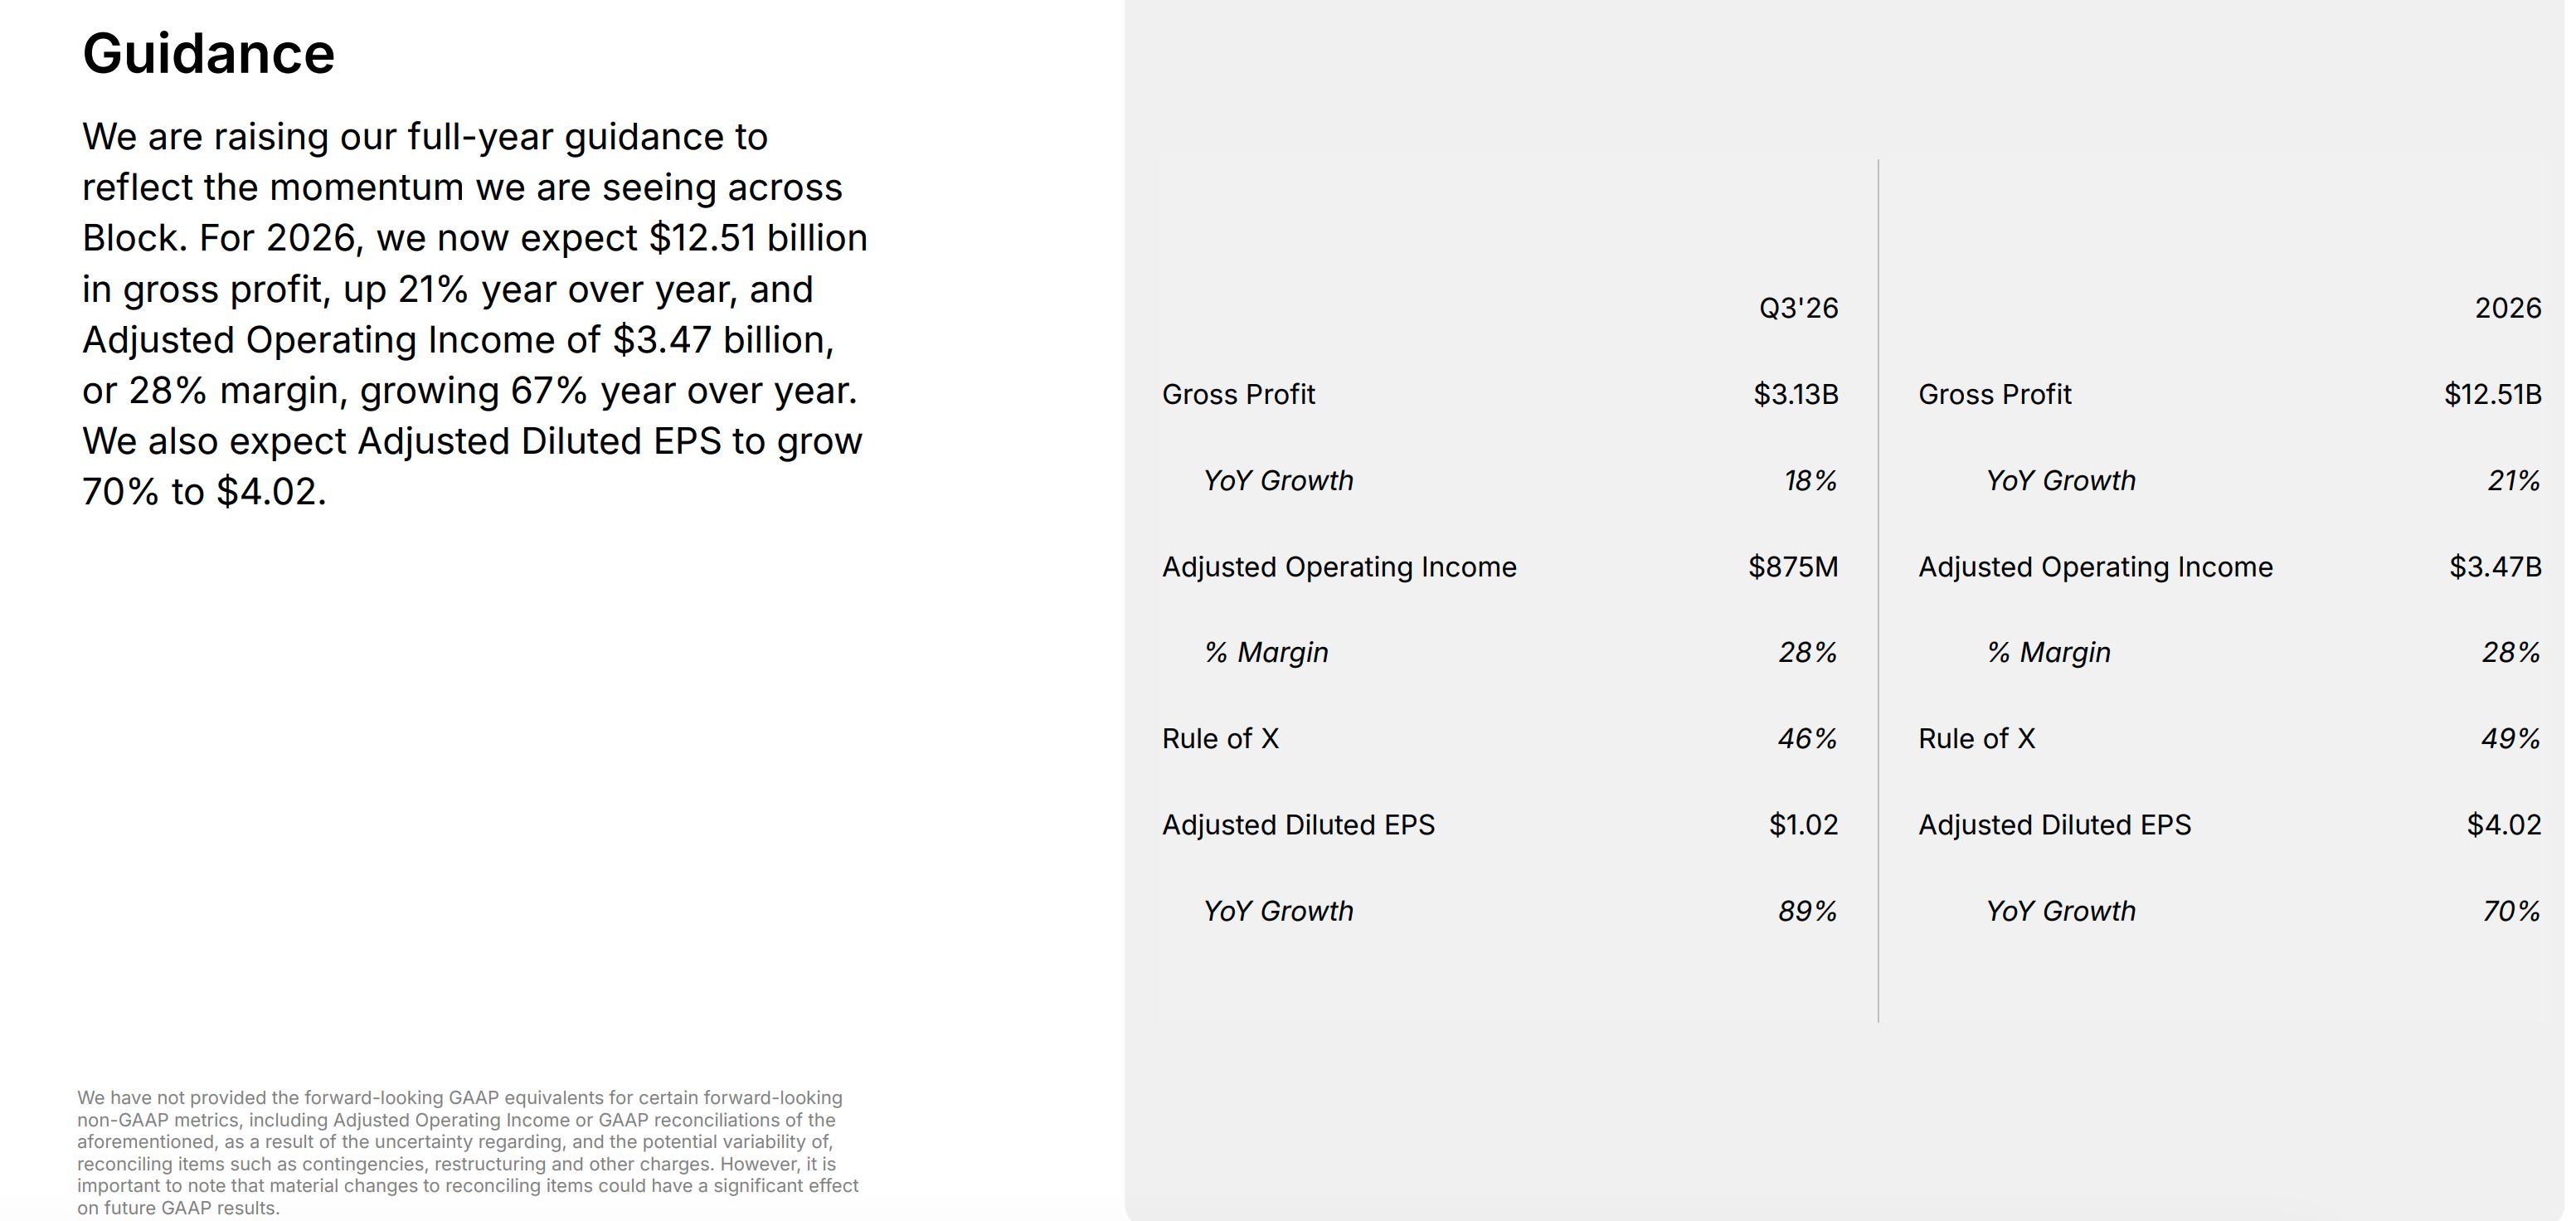Click the Q3'26 YoY Growth 18% figure
The height and width of the screenshot is (1221, 2576).
click(1810, 481)
